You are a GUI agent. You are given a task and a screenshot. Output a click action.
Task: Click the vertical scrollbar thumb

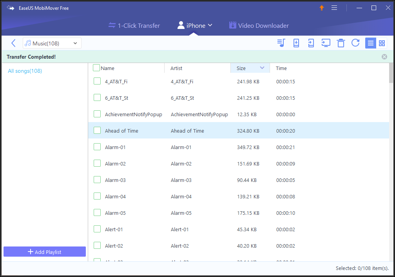pyautogui.click(x=391, y=73)
